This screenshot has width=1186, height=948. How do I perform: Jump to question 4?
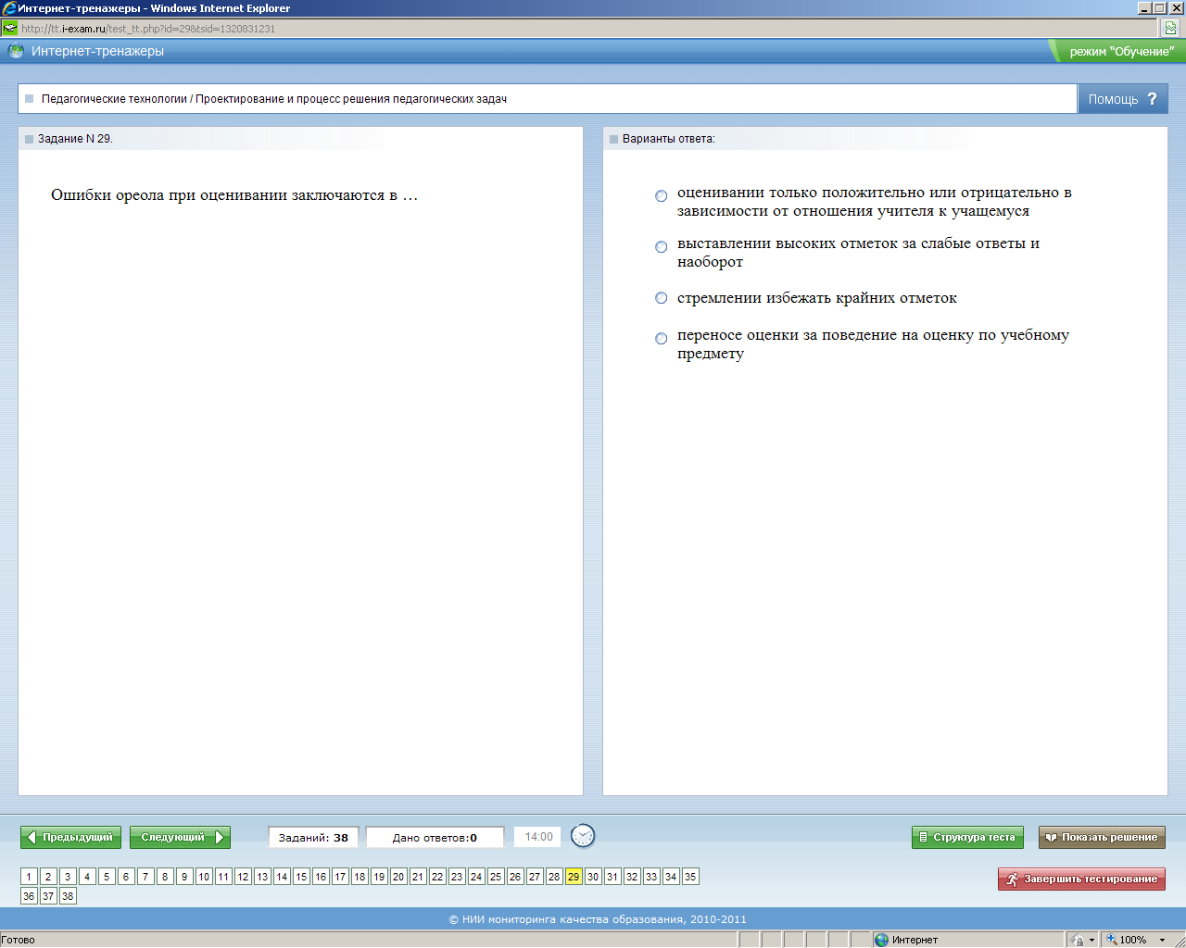(87, 877)
